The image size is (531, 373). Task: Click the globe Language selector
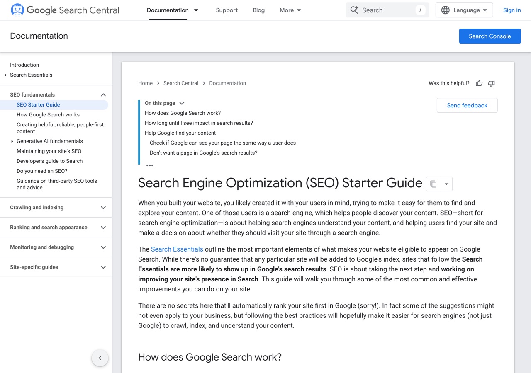click(x=464, y=10)
